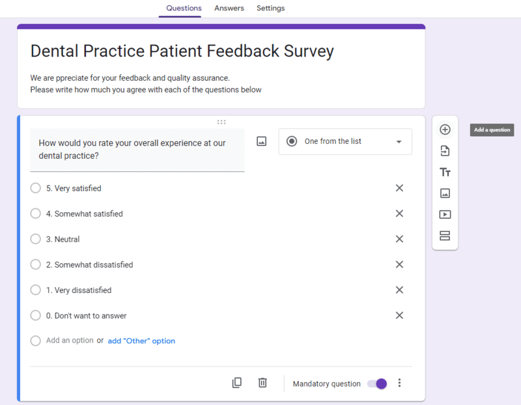Duplicate the current question
Screen dimensions: 521x405
click(237, 383)
